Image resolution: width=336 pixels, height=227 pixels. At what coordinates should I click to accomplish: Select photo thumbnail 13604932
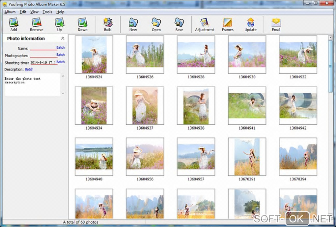pos(298,55)
